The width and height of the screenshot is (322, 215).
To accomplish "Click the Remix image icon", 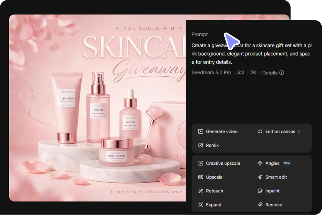I will coord(200,145).
